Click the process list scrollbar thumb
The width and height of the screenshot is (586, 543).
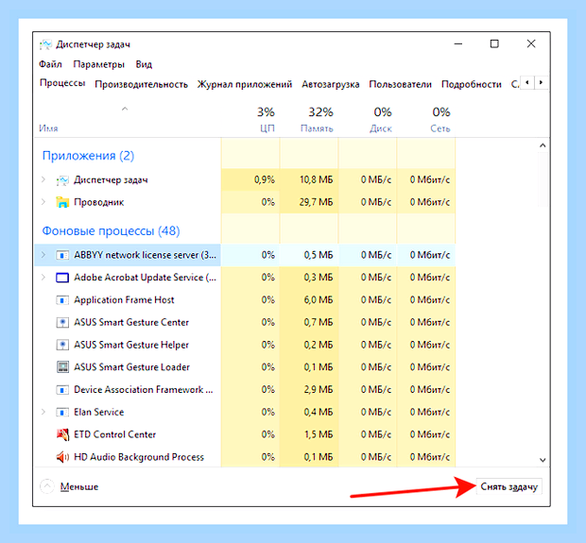pos(543,179)
